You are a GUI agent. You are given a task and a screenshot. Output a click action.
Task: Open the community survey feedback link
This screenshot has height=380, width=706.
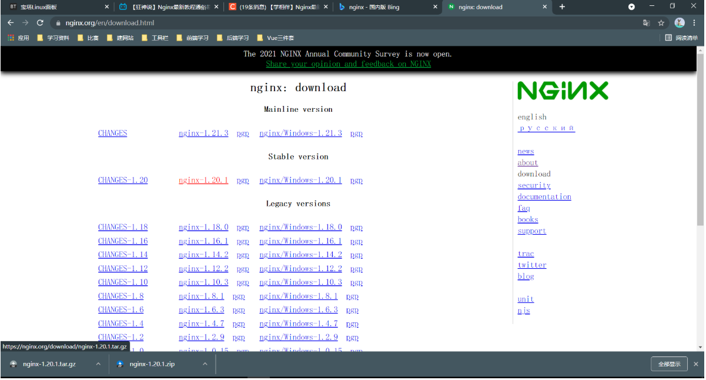[x=348, y=64]
